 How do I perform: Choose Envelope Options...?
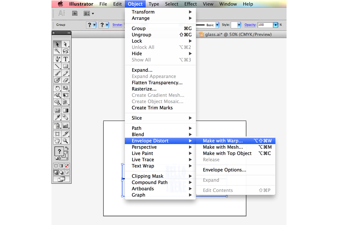tap(235, 170)
